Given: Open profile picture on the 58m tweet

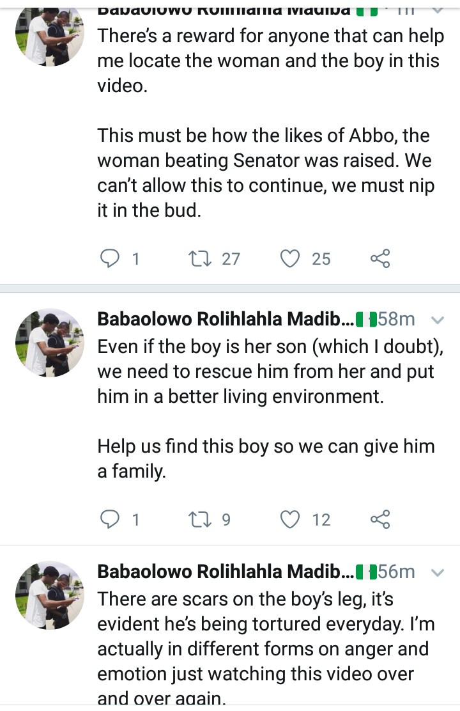Looking at the screenshot, I should [x=50, y=342].
